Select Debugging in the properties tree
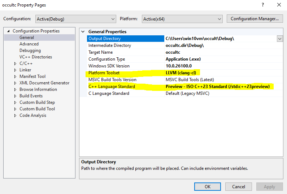The height and width of the screenshot is (194, 287). click(x=30, y=50)
